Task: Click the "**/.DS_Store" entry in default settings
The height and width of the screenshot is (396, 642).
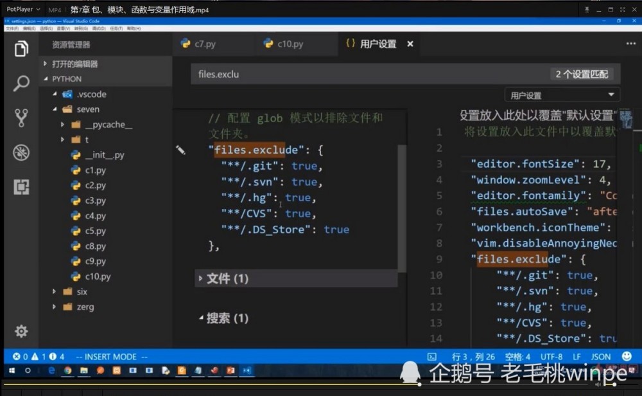Action: coord(286,230)
